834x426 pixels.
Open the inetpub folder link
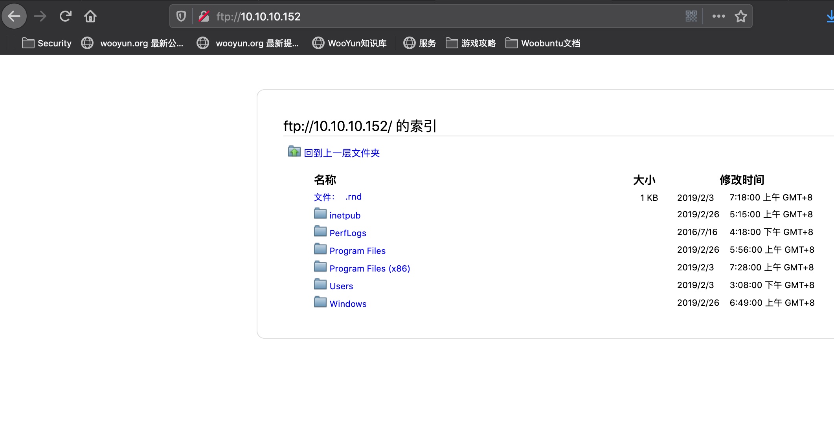tap(345, 215)
